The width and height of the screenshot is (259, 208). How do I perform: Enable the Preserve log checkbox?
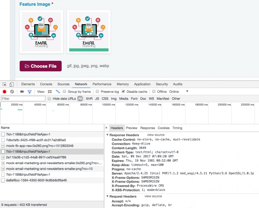(97, 91)
